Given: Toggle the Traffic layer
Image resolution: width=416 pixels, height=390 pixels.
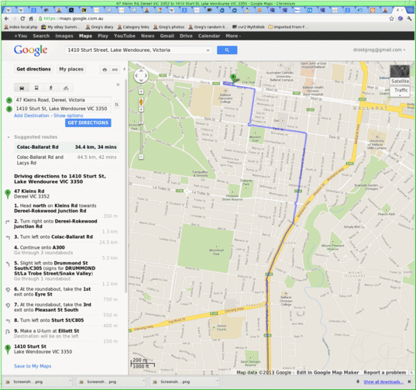Looking at the screenshot, I should click(x=401, y=91).
